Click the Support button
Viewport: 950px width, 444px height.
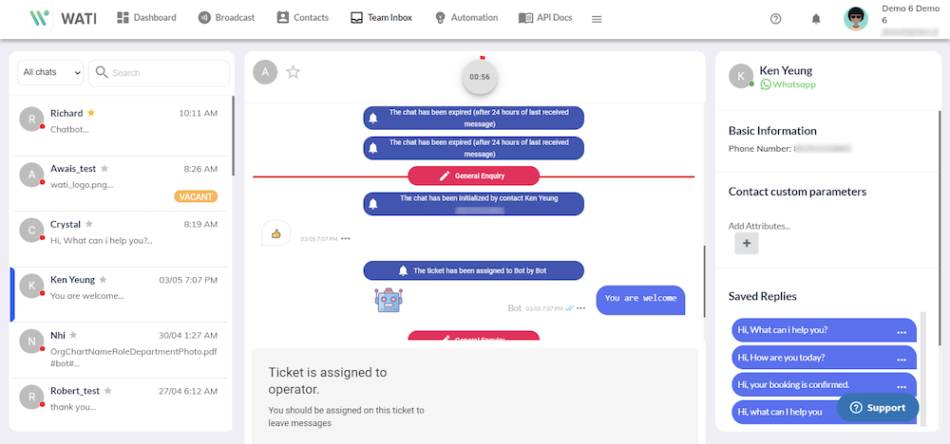(878, 407)
